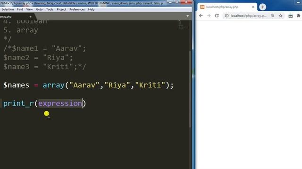The width and height of the screenshot is (302, 169).
Task: Click the zoom magnifier icon in address bar
Action: point(273,15)
